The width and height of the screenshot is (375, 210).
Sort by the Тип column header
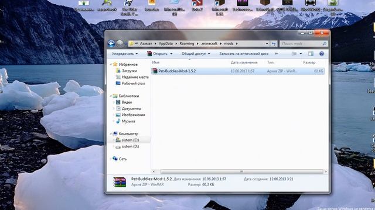point(270,62)
